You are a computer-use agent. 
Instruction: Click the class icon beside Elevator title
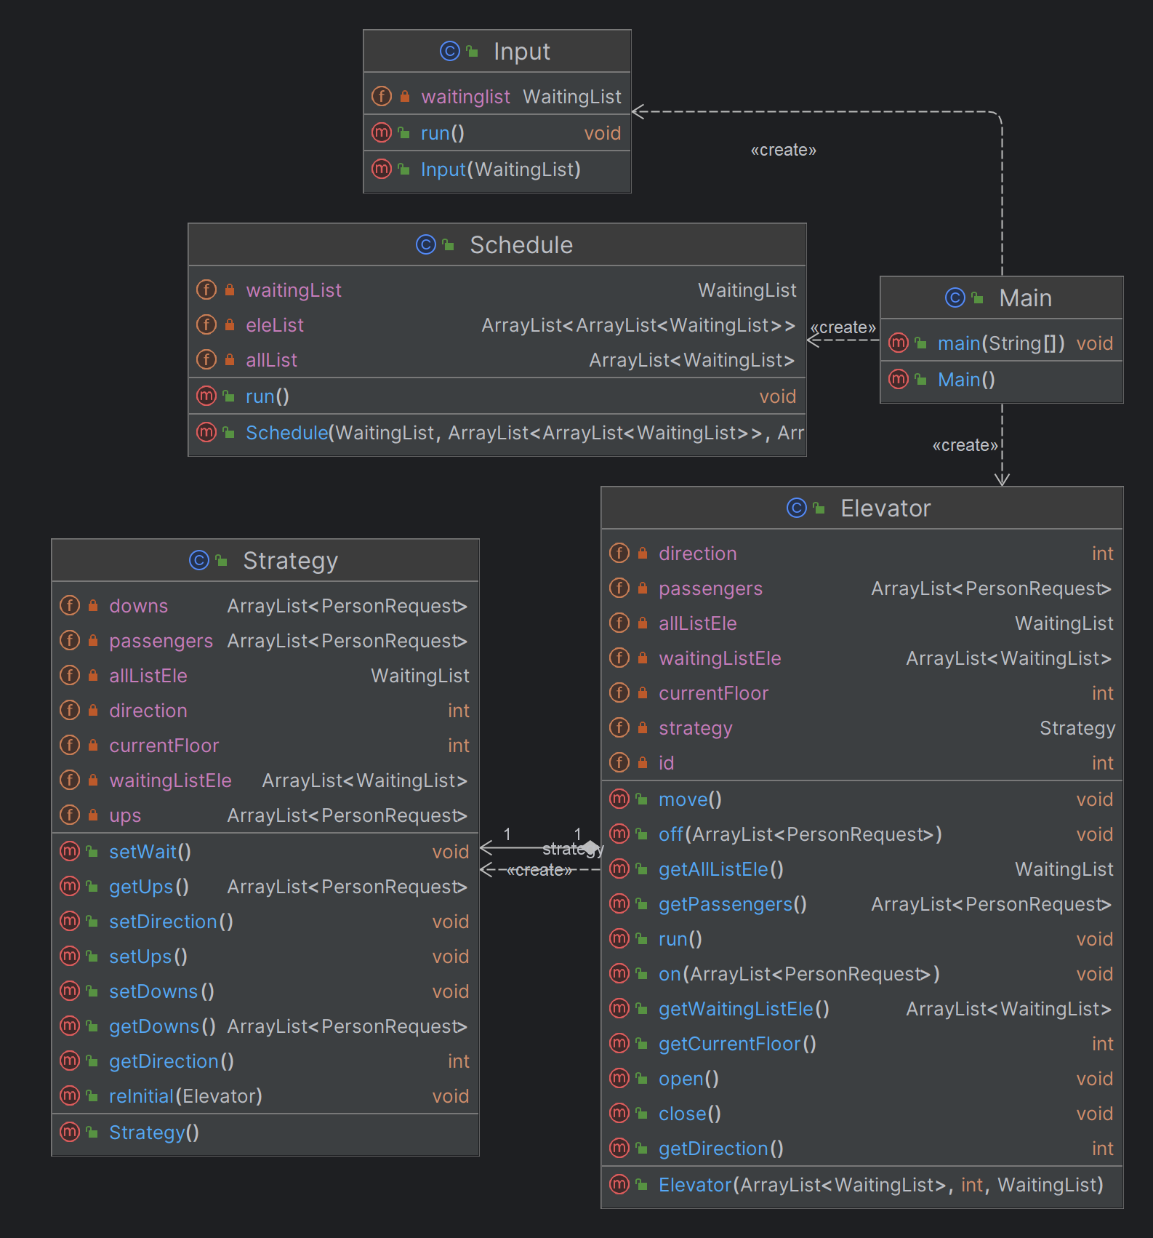797,508
